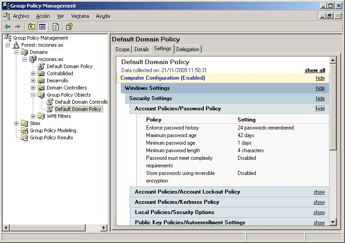Open the Help toolbar icon
The height and width of the screenshot is (243, 345).
[69, 27]
